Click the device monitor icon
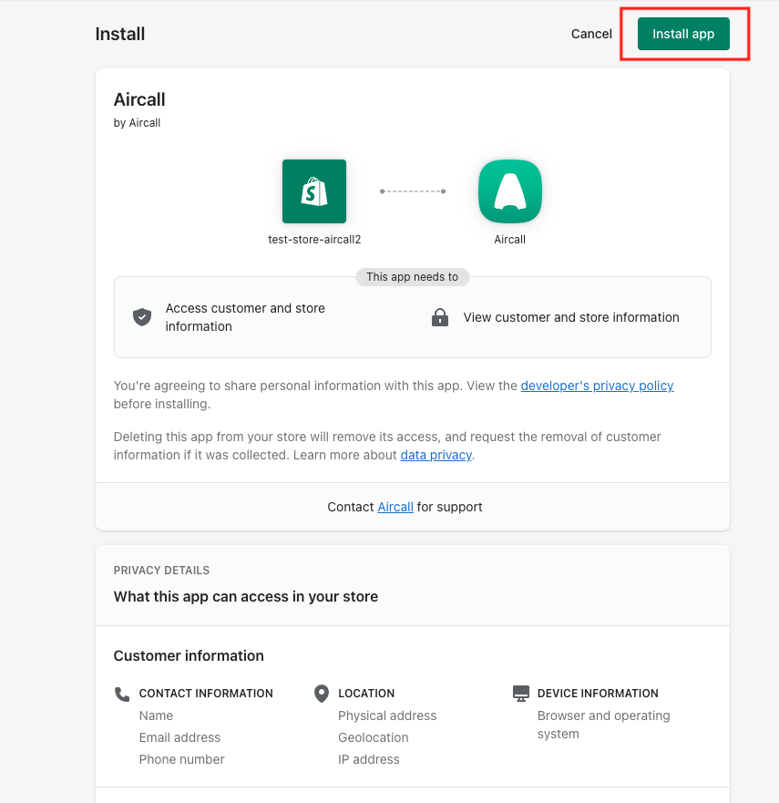 pyautogui.click(x=520, y=694)
